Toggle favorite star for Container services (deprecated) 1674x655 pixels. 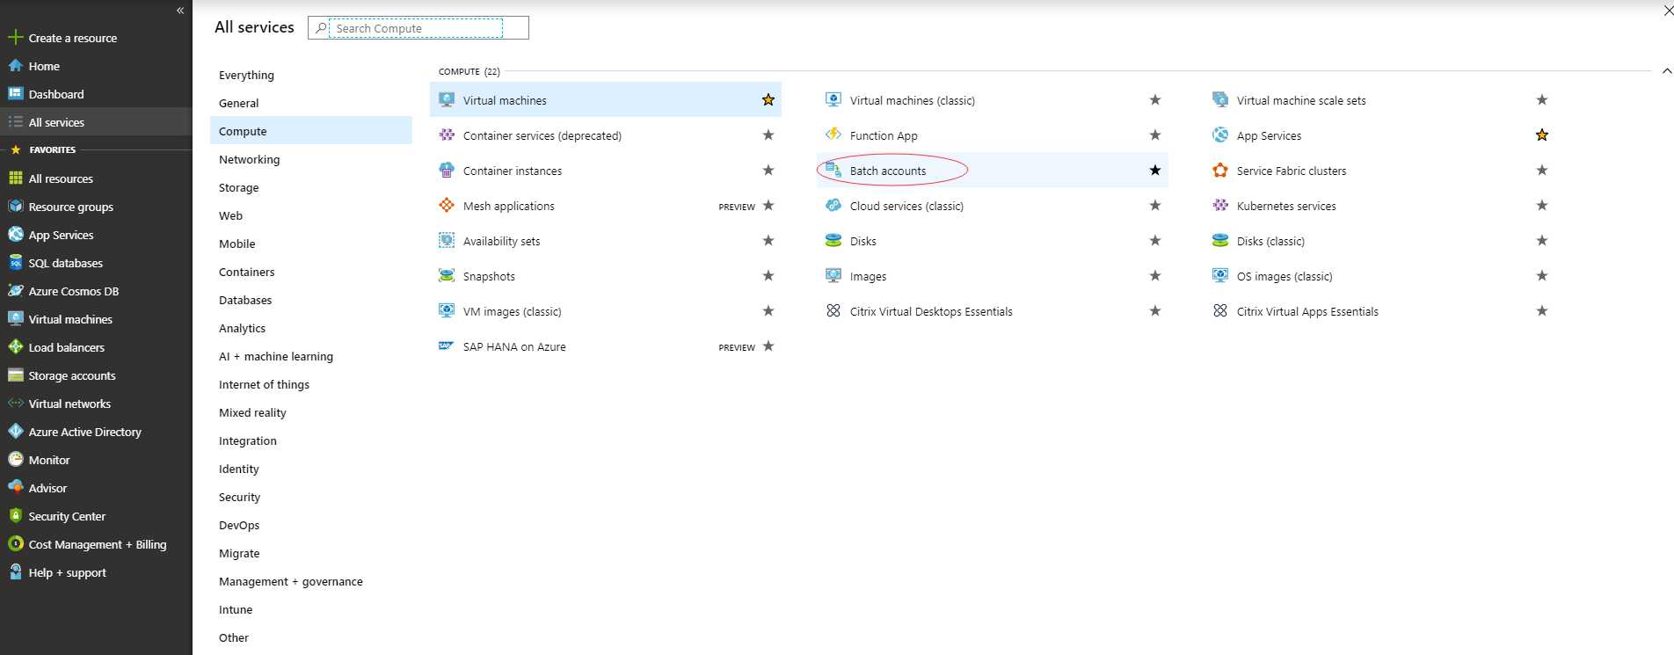(768, 135)
